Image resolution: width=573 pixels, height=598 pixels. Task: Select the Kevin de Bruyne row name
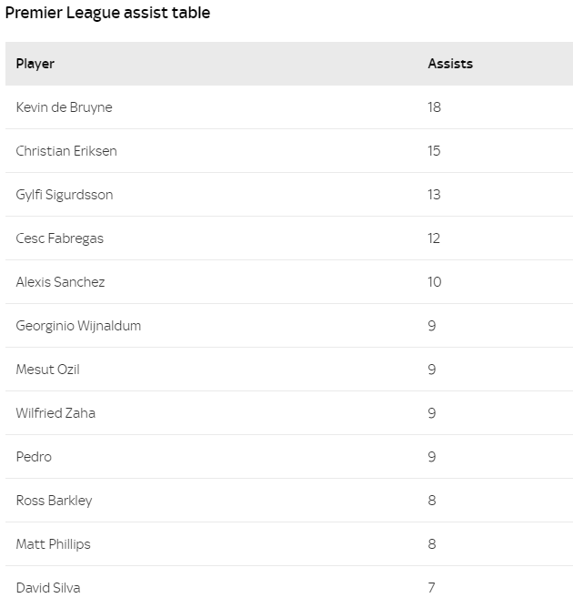64,107
